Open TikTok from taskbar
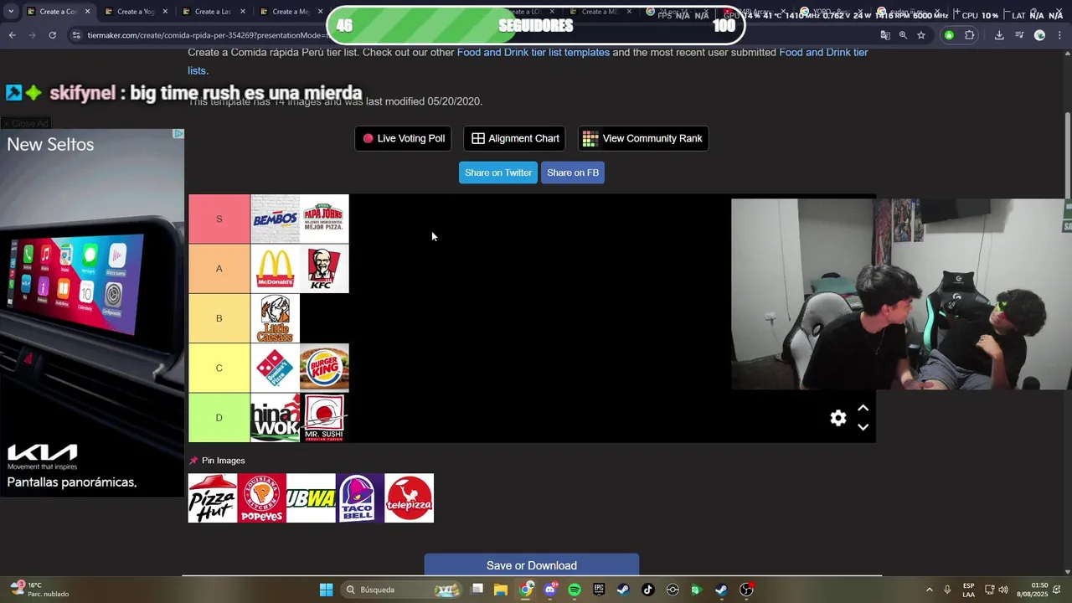1072x603 pixels. [x=647, y=590]
